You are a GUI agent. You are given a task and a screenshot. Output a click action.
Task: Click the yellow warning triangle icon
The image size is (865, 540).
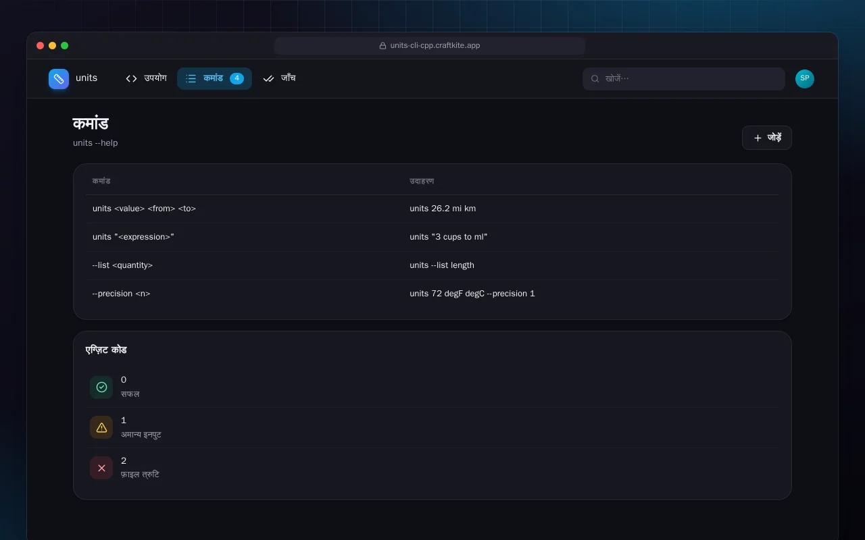(101, 427)
